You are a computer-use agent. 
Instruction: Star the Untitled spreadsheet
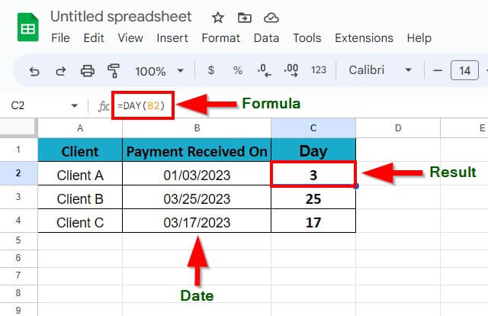tap(217, 17)
